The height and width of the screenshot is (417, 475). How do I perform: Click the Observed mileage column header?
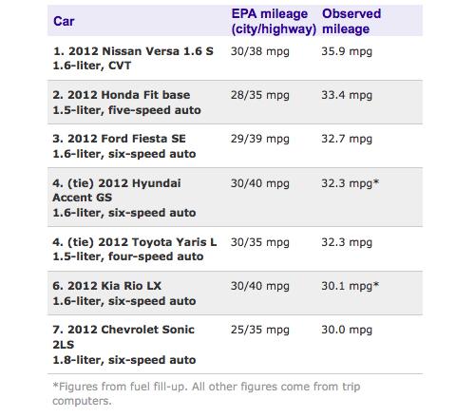coord(351,21)
